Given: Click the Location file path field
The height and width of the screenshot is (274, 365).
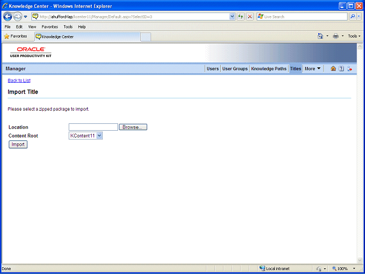Looking at the screenshot, I should click(94, 127).
